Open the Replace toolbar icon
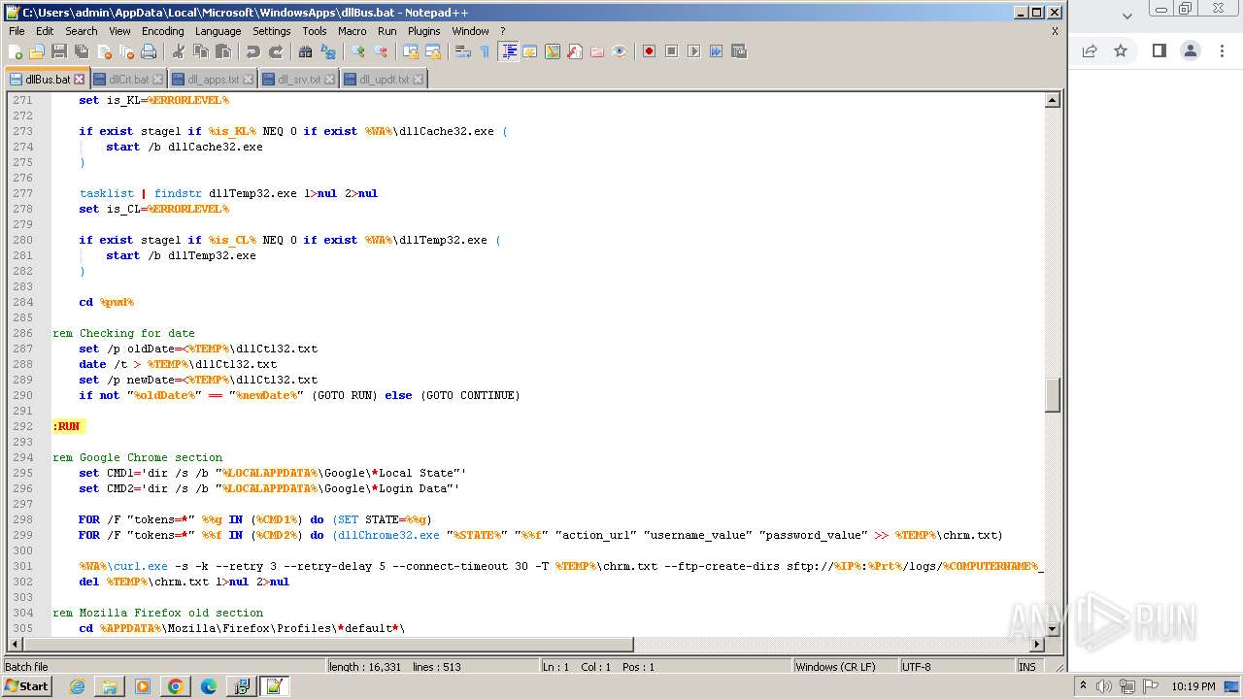The height and width of the screenshot is (699, 1243). point(328,51)
